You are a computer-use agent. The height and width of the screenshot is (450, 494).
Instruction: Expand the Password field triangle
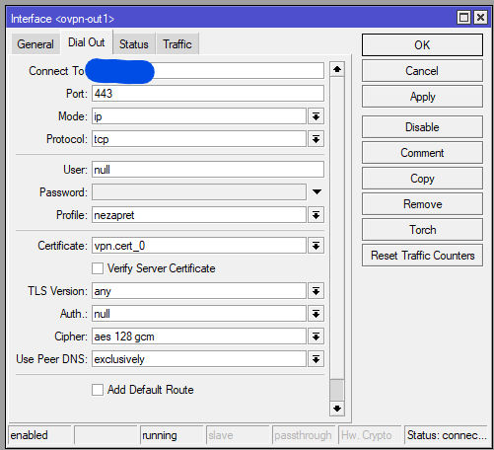coord(317,191)
